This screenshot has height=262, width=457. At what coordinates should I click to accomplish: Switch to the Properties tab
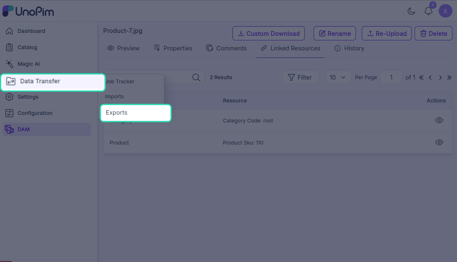(x=173, y=48)
